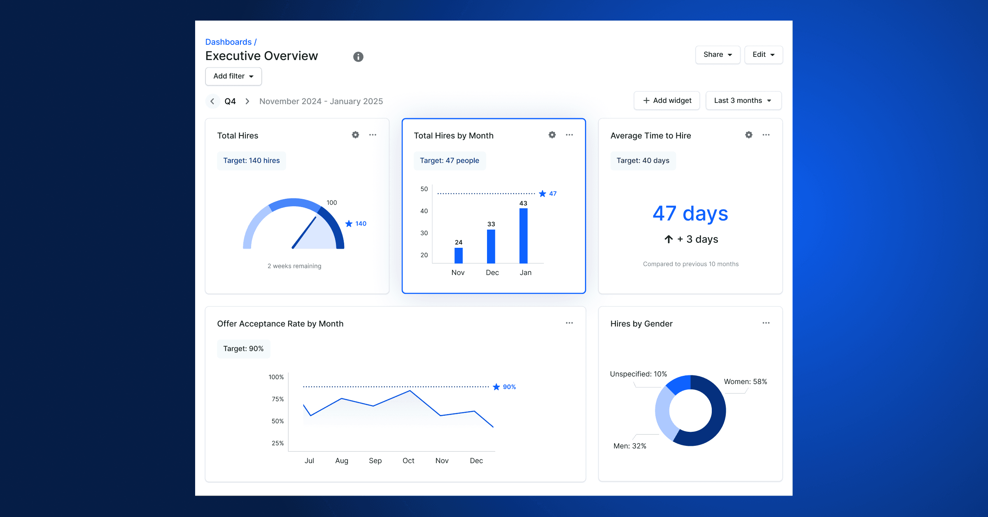Open the Last 3 months period selector
Screen dimensions: 988x517
[x=743, y=100]
